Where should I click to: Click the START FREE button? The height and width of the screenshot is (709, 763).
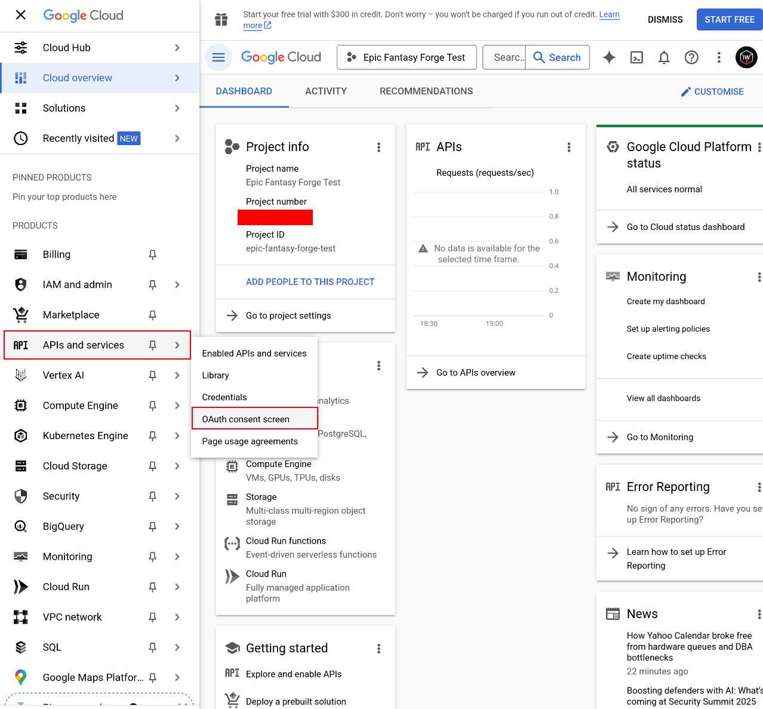tap(729, 19)
